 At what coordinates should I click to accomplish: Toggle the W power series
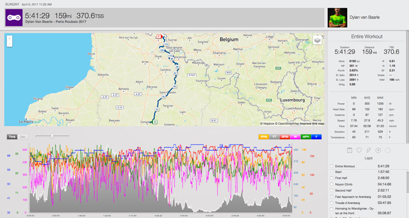tap(295, 137)
